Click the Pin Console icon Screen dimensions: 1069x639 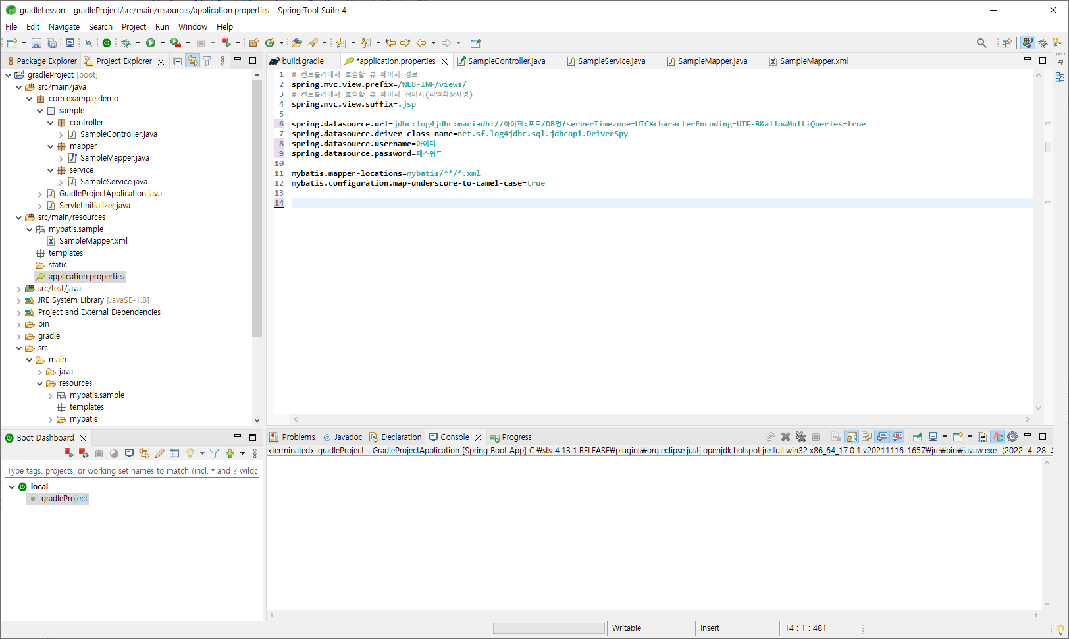click(917, 437)
